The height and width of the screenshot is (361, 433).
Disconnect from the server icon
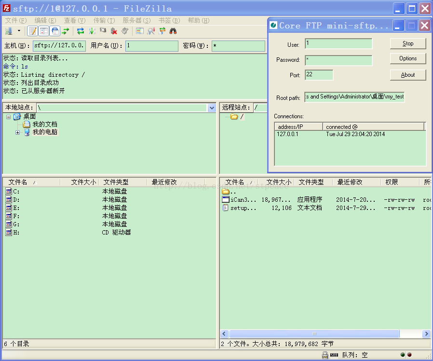(x=114, y=31)
